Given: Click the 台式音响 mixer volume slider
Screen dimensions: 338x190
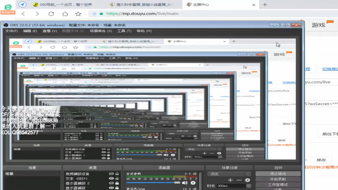Looking at the screenshot, I should (153, 183).
